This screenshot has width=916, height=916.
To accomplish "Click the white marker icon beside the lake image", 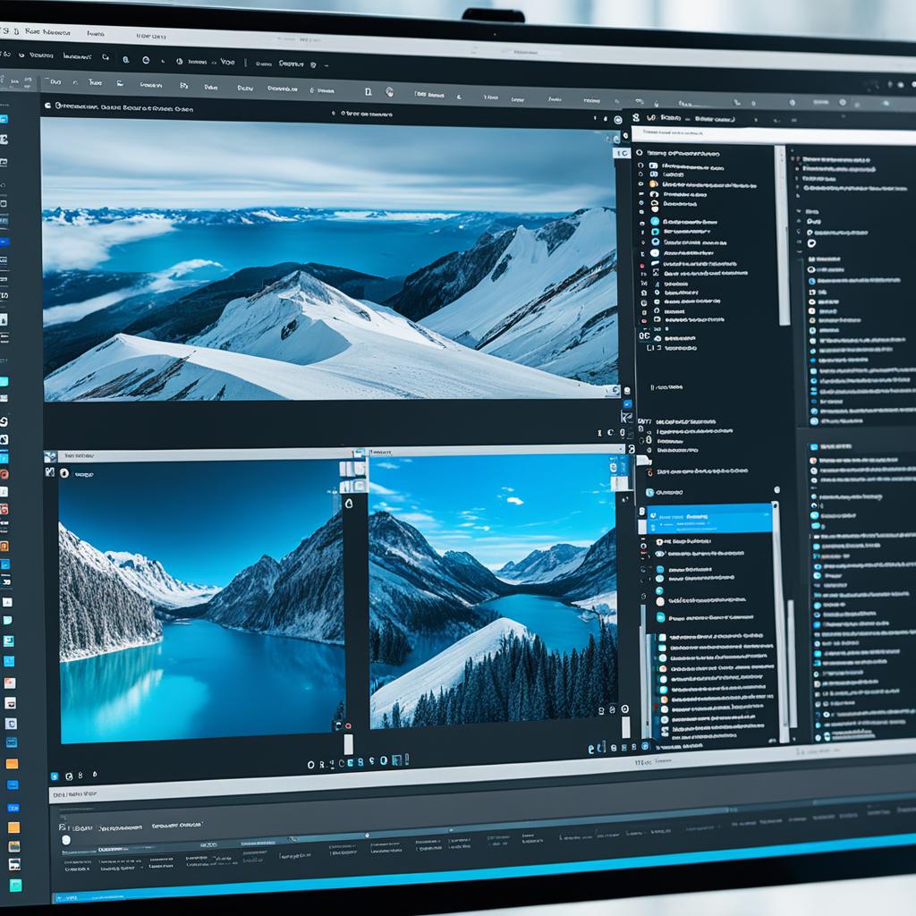I will point(349,504).
